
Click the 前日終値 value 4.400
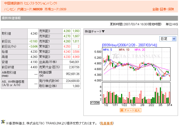[34, 67]
